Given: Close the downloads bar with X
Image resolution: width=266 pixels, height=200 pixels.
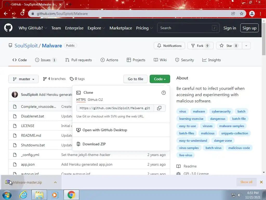Looking at the screenshot, I should [261, 182].
